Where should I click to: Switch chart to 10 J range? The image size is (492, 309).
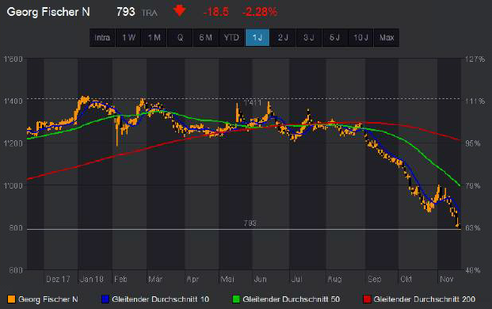click(x=360, y=38)
